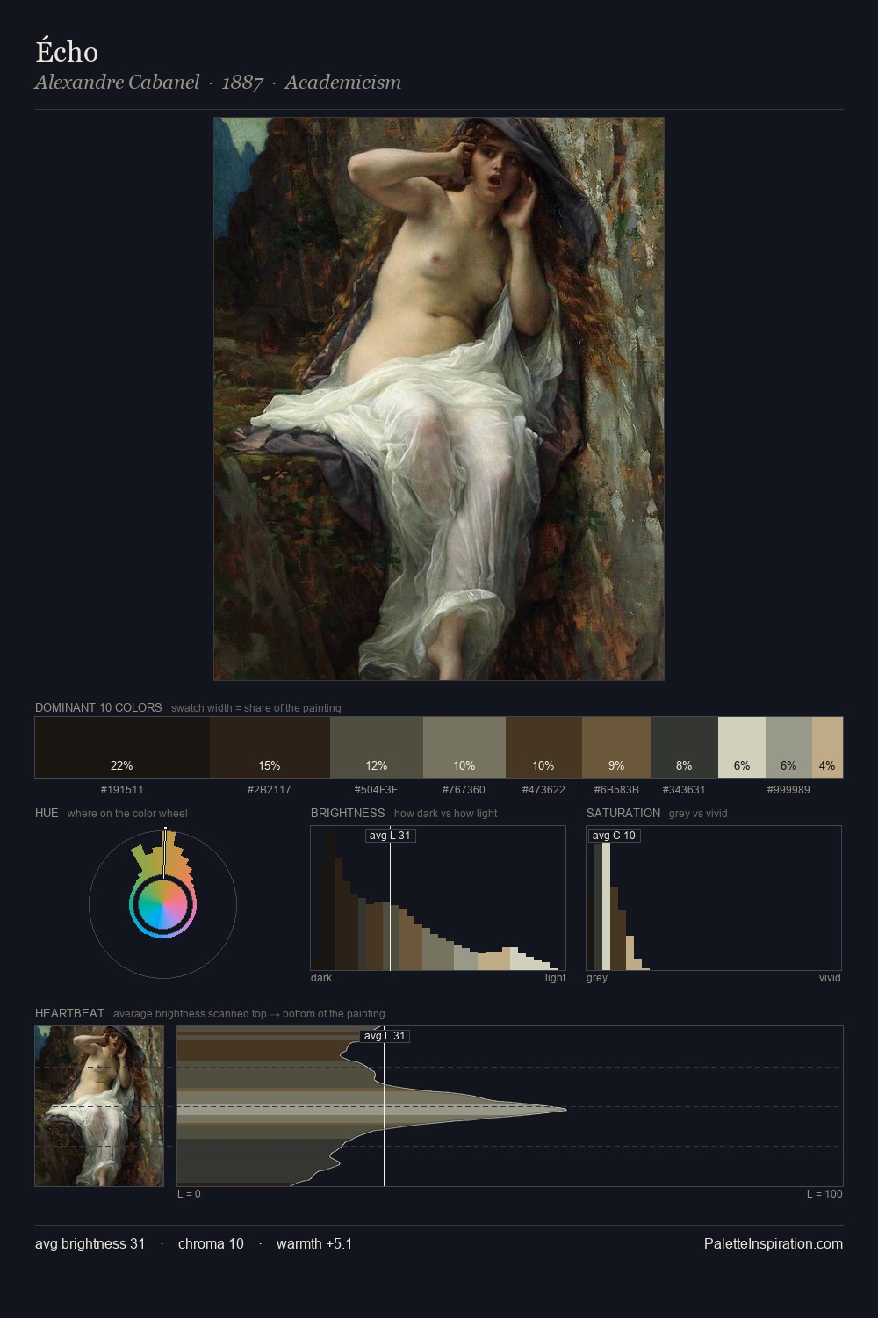Viewport: 878px width, 1318px height.
Task: Select the 8% swatch #343631
Action: click(685, 748)
